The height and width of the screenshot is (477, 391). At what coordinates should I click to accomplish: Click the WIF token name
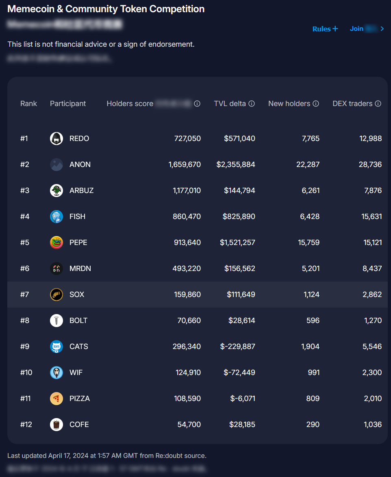[x=76, y=373]
